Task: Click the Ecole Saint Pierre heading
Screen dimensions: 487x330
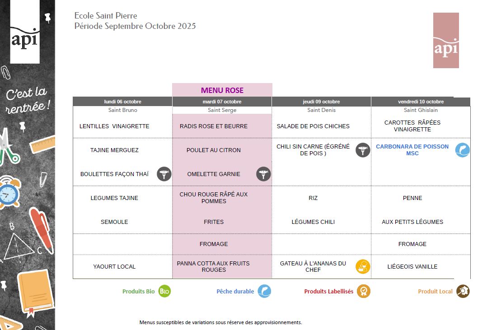Action: pos(106,15)
